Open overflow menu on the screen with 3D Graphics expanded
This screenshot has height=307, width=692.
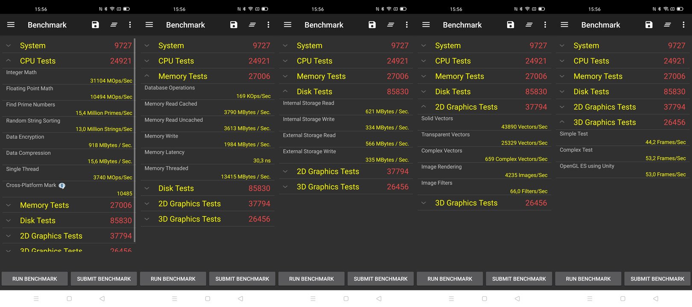(x=683, y=25)
